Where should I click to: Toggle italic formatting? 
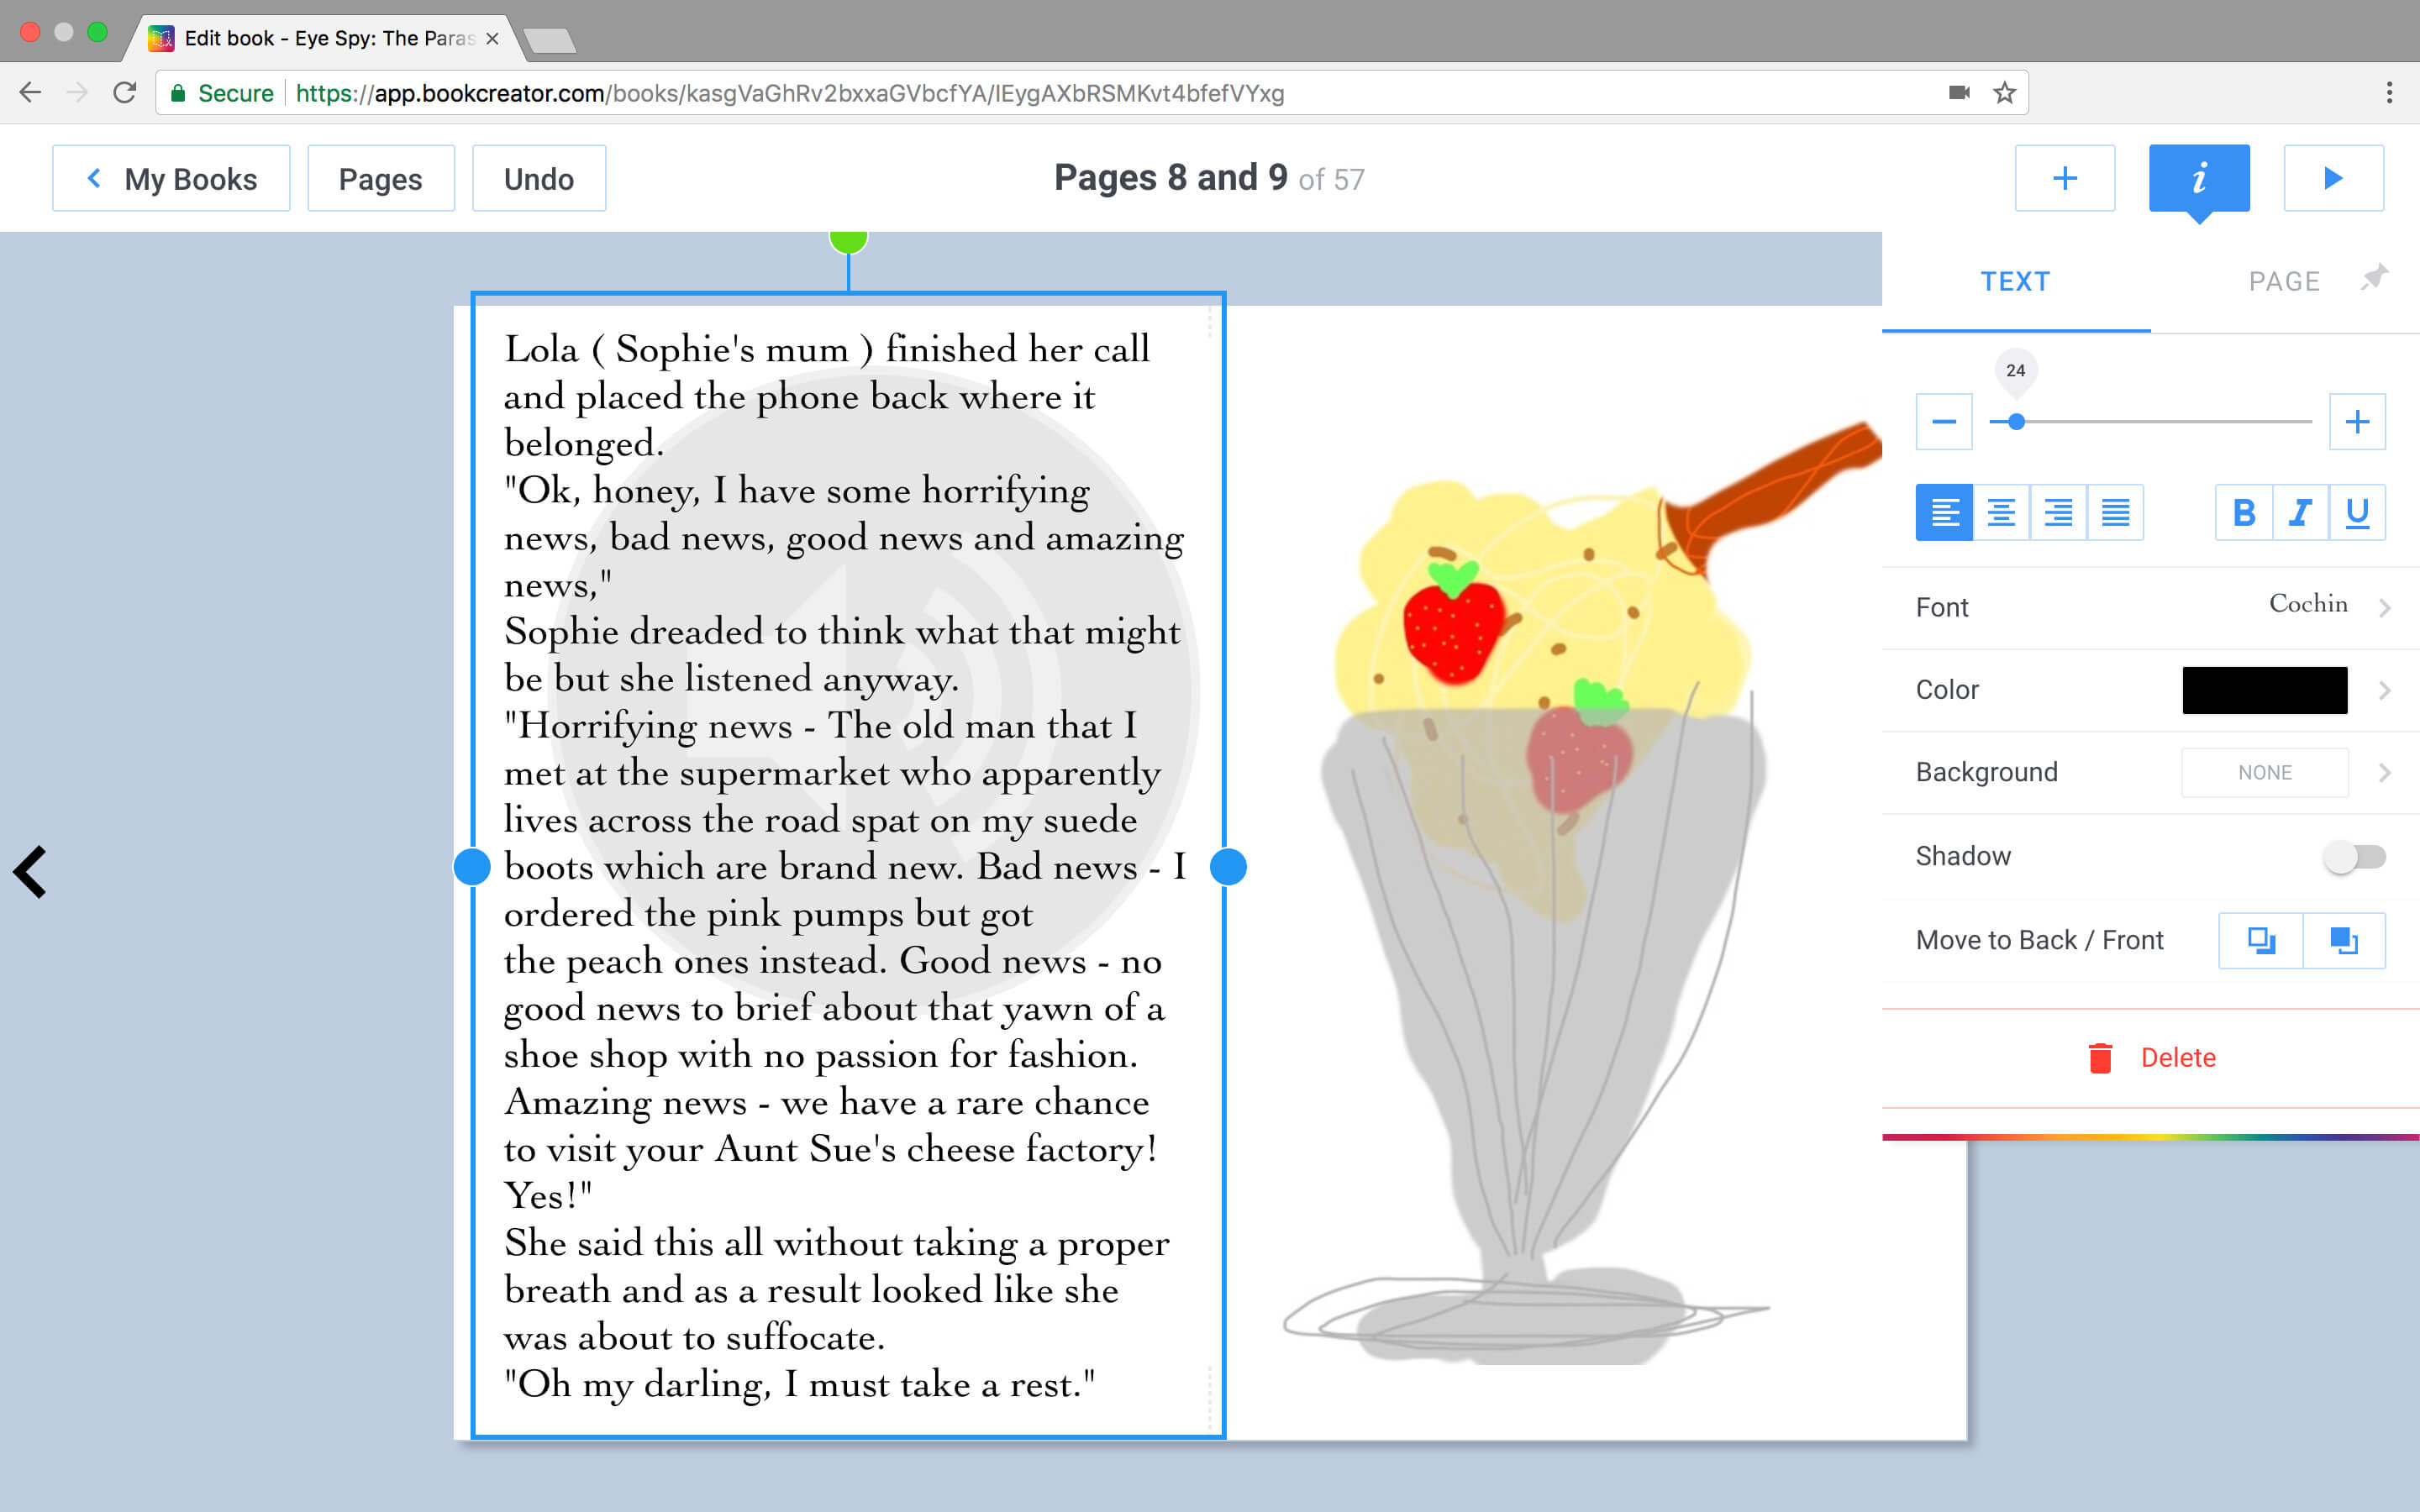(2300, 512)
